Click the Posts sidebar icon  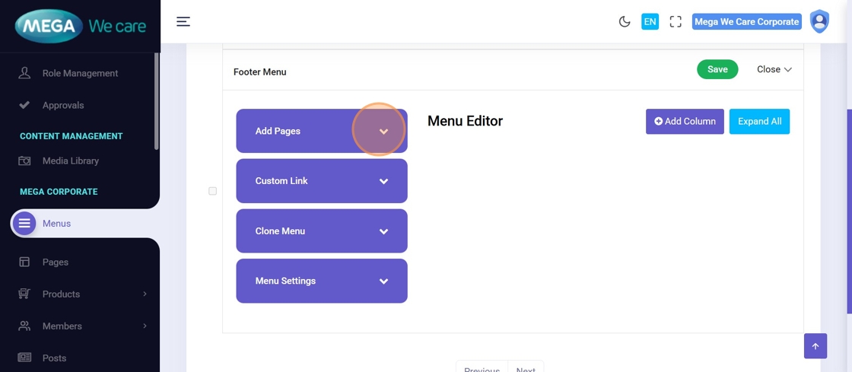tap(24, 358)
